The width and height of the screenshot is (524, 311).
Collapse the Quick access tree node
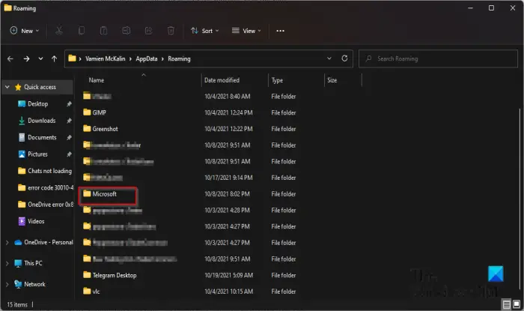[7, 87]
